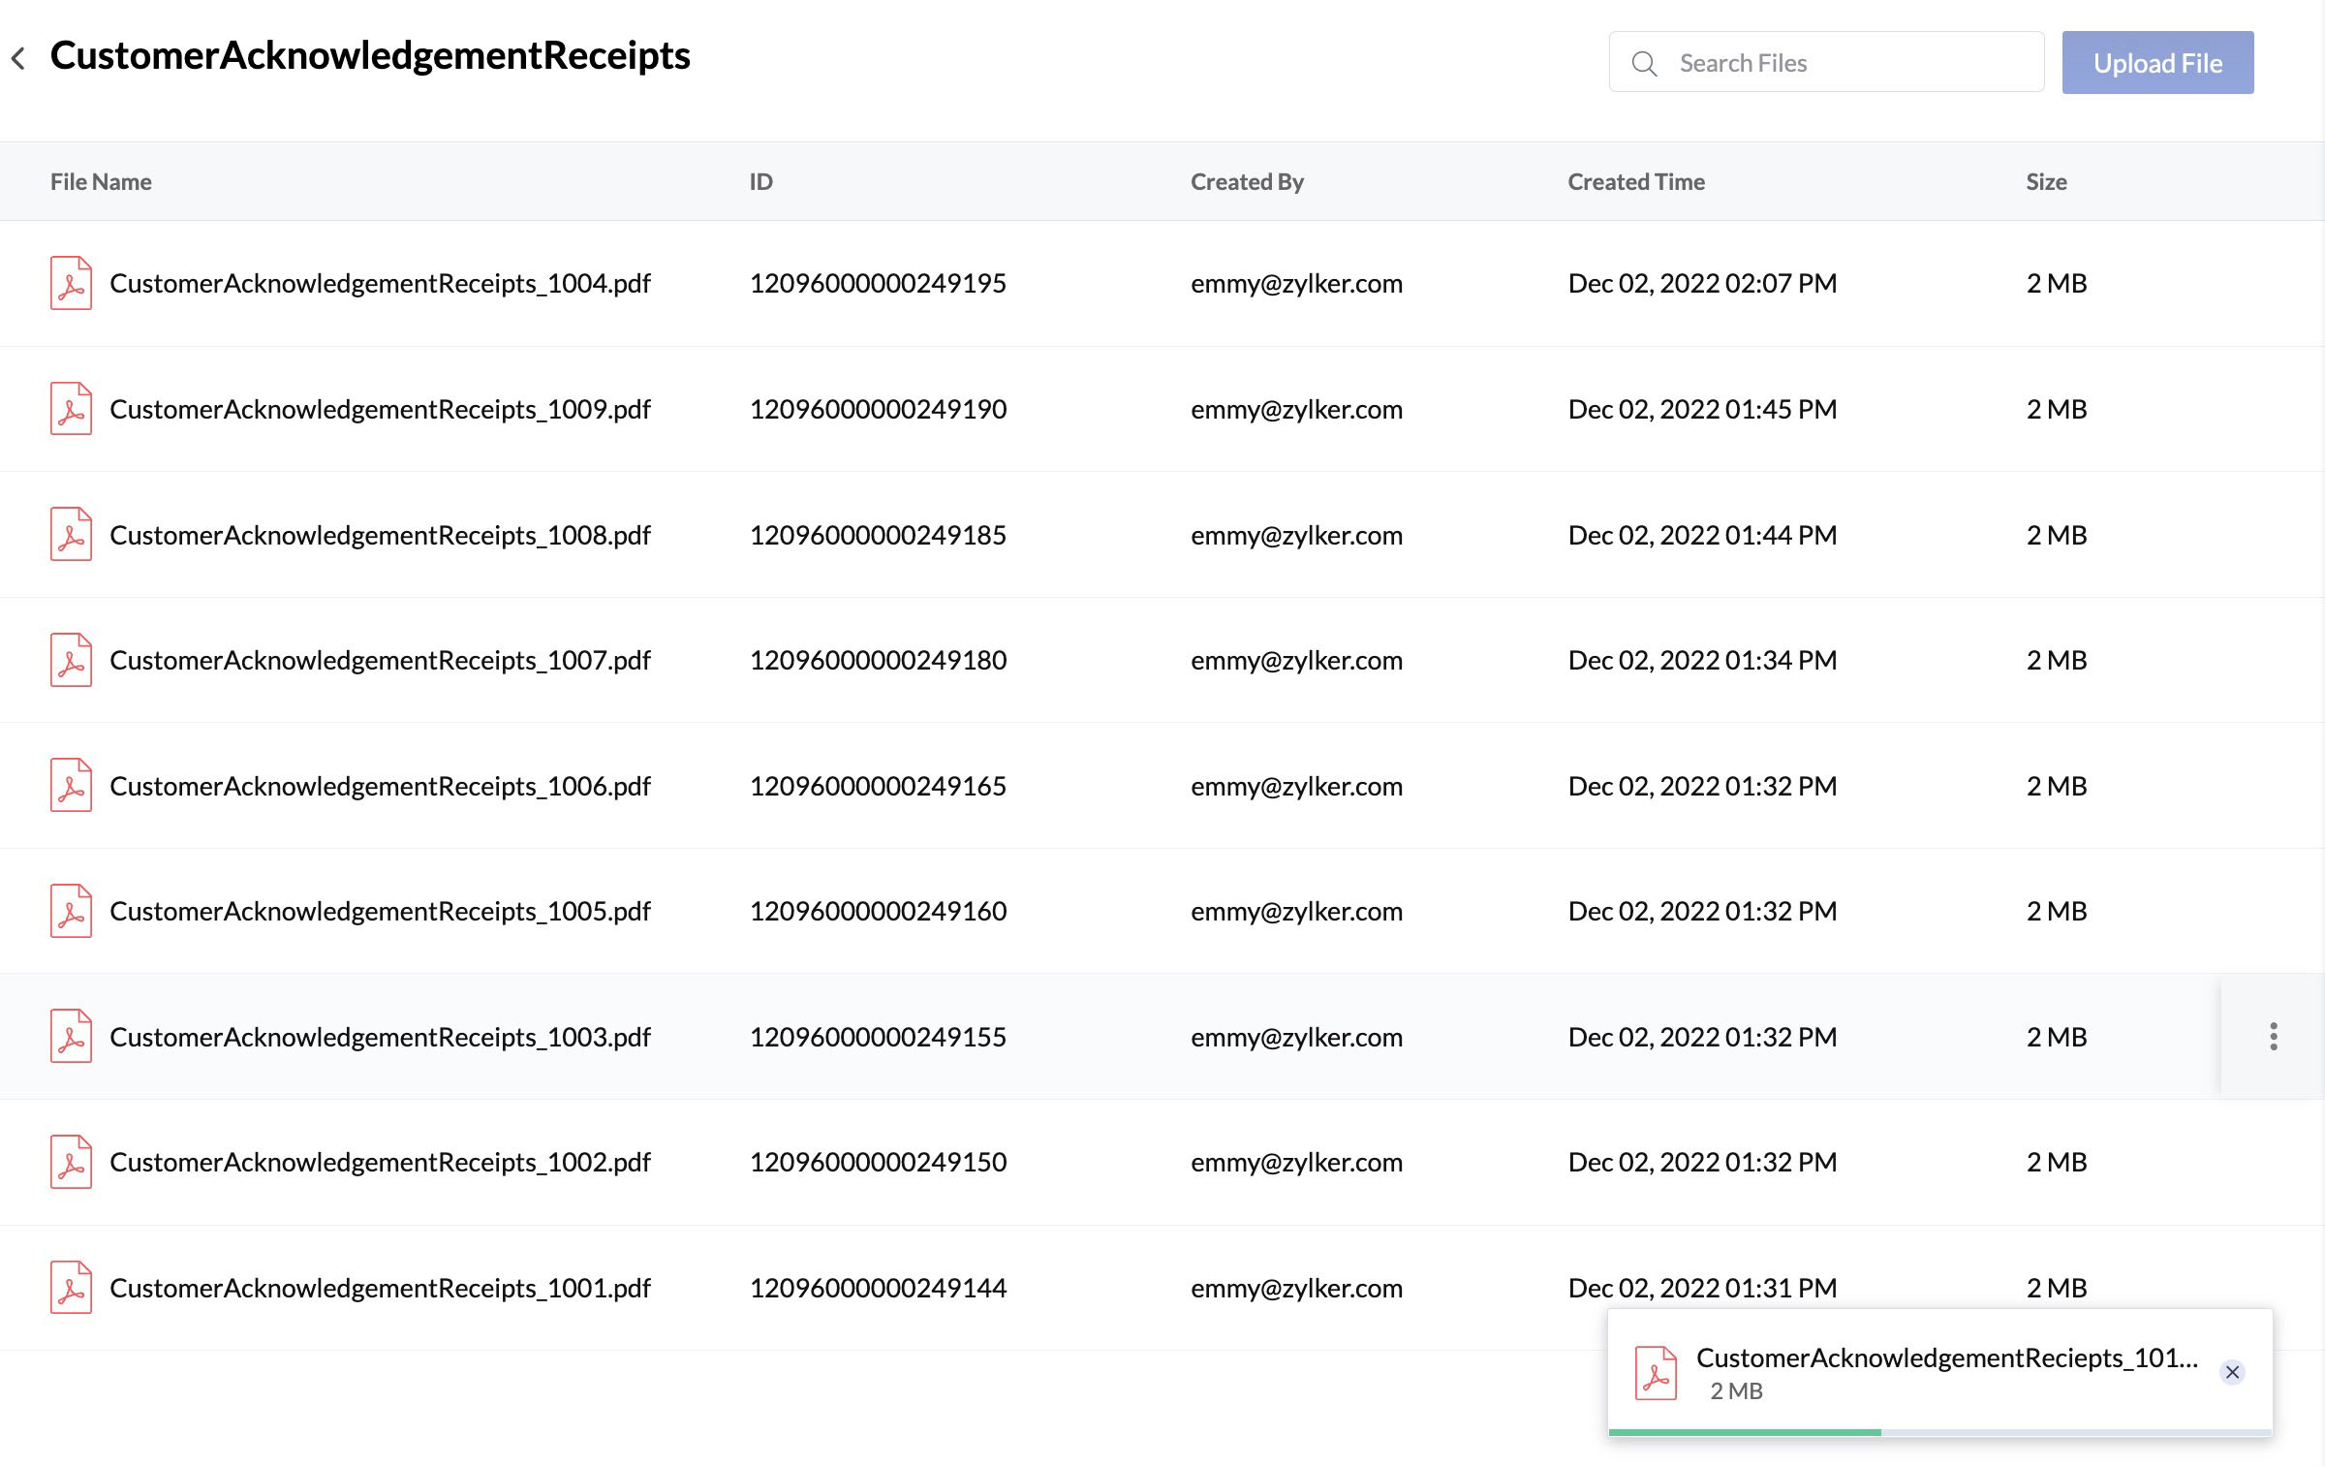
Task: Dismiss the upload notification with the X
Action: click(x=2232, y=1372)
